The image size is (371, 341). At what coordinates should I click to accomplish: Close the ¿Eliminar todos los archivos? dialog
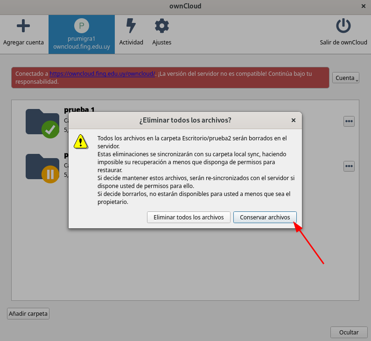pyautogui.click(x=294, y=120)
